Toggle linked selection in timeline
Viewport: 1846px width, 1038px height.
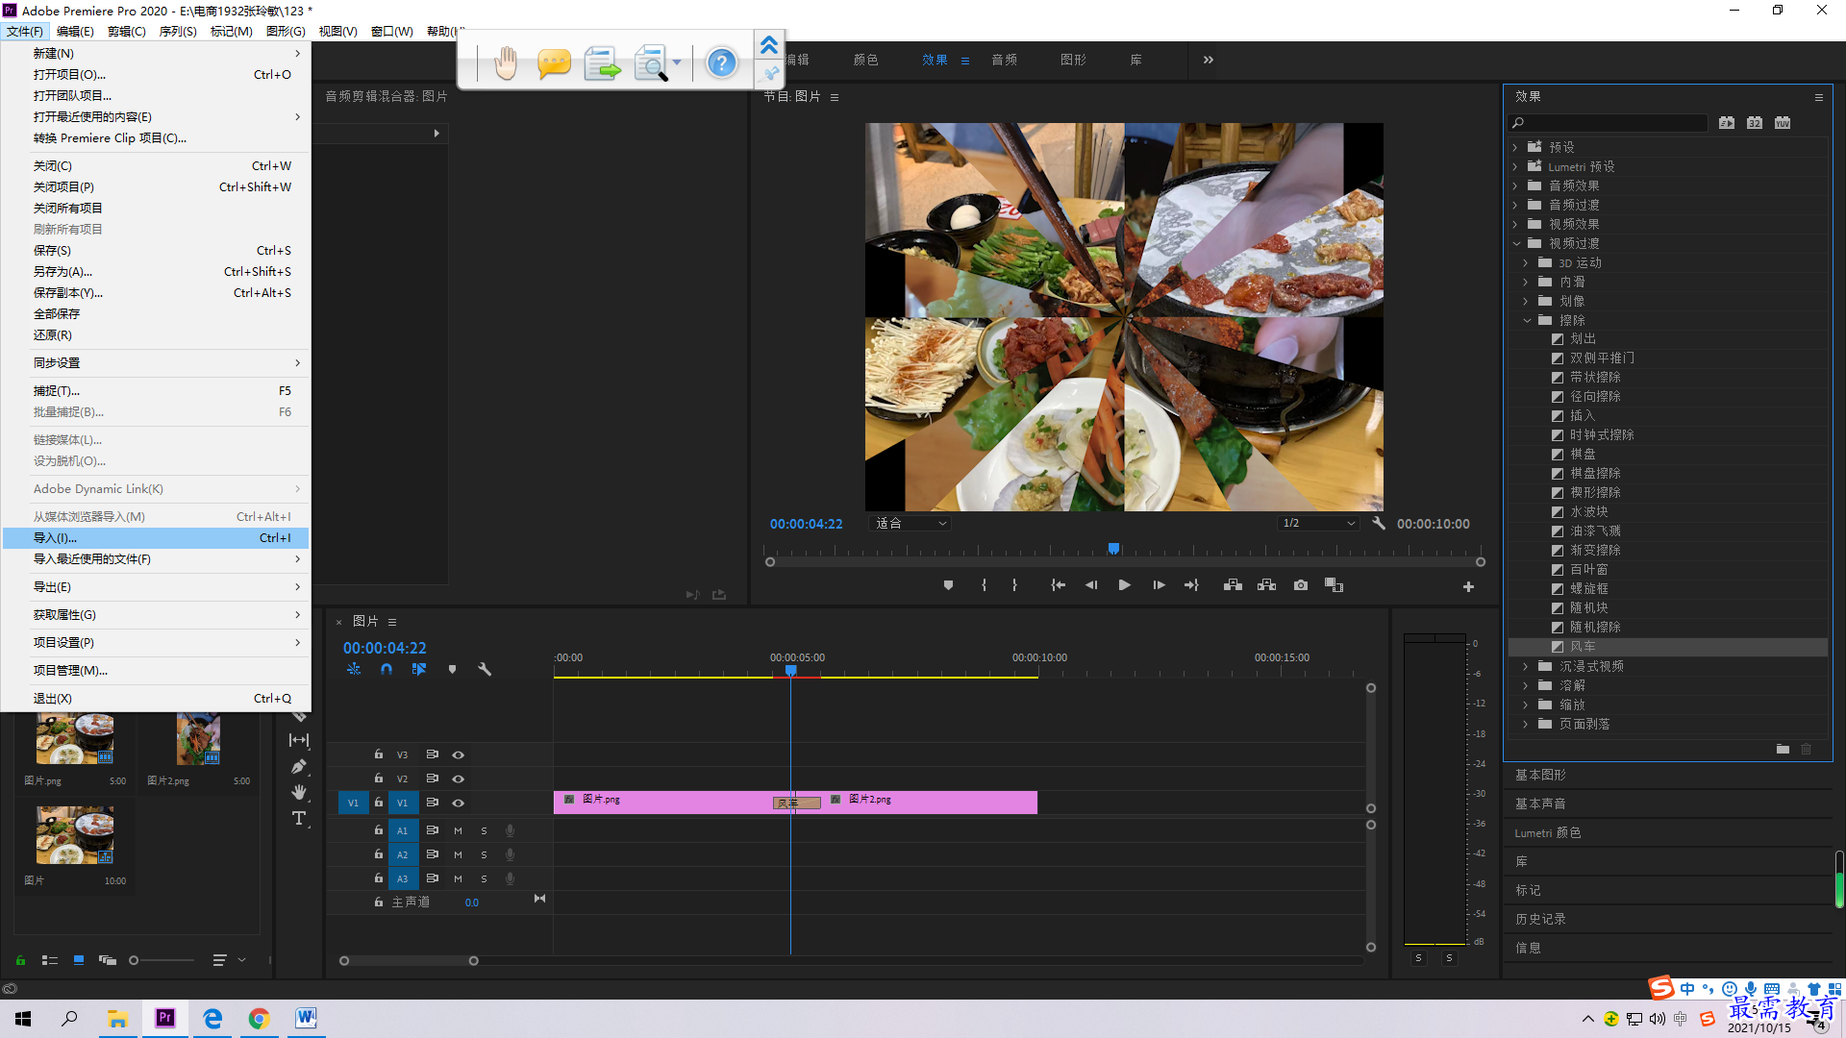[419, 669]
